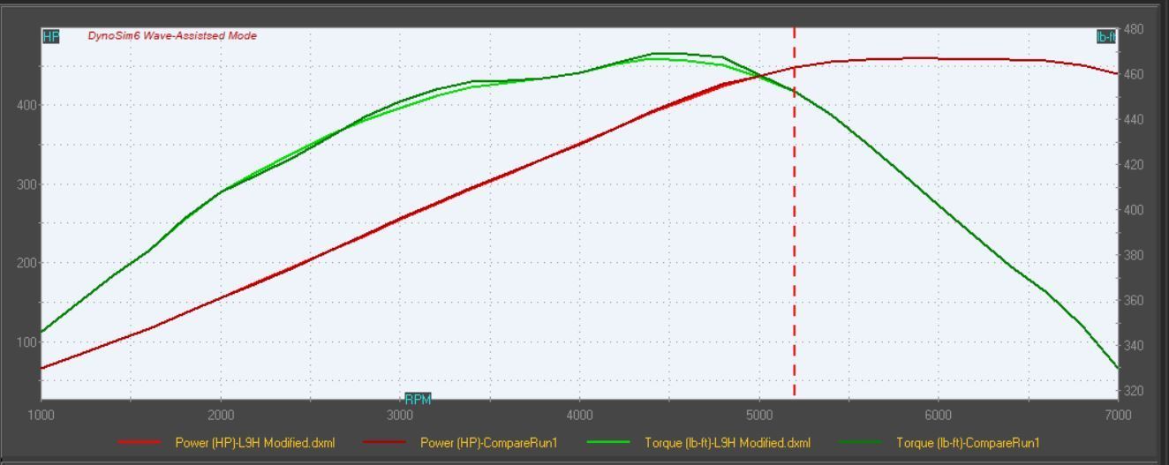Image resolution: width=1169 pixels, height=465 pixels.
Task: Choose the Torque (lb-ft)-CompareRun1 legend label
Action: pyautogui.click(x=968, y=443)
